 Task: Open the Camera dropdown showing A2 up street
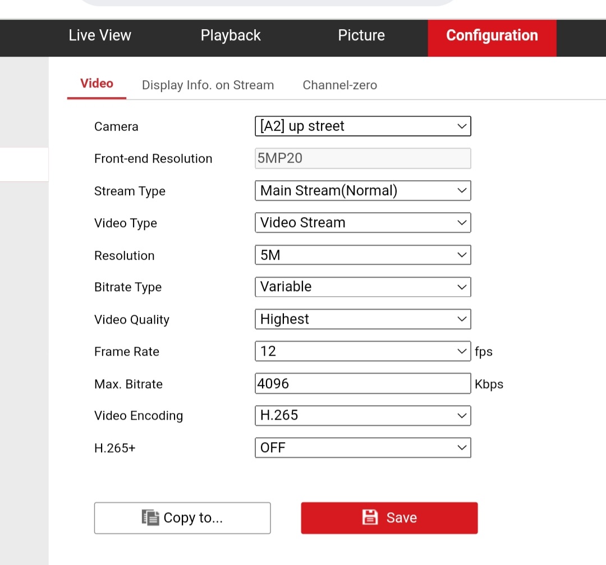point(362,126)
